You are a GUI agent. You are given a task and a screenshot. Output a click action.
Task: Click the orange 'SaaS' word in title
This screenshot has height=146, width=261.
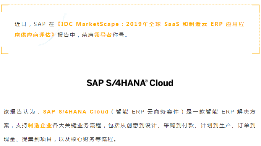(172, 24)
